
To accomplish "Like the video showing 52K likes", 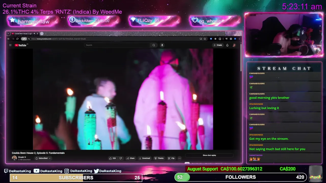I will [x=112, y=158].
